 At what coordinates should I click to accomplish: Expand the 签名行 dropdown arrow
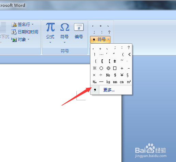point(33,24)
